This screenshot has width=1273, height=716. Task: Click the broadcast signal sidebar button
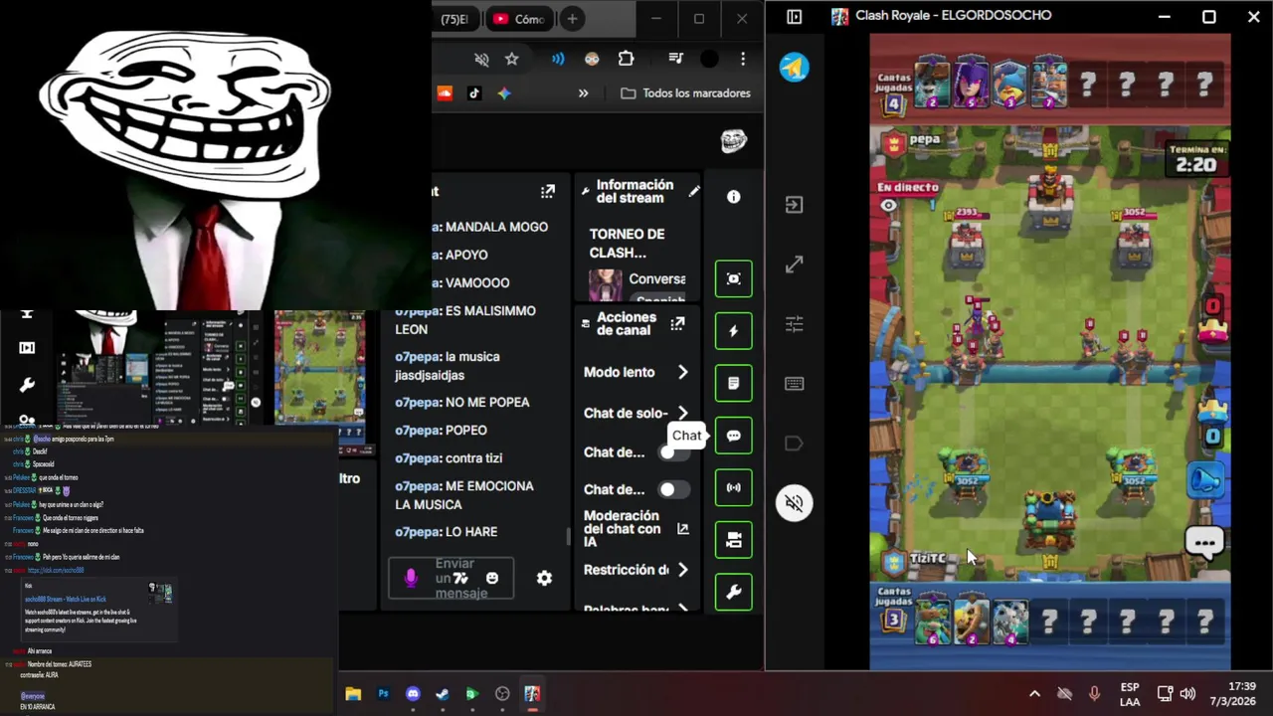tap(734, 487)
